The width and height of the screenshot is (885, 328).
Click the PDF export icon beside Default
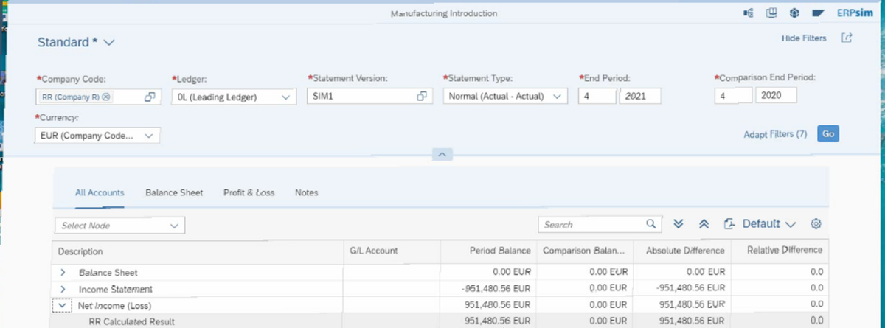pos(729,224)
